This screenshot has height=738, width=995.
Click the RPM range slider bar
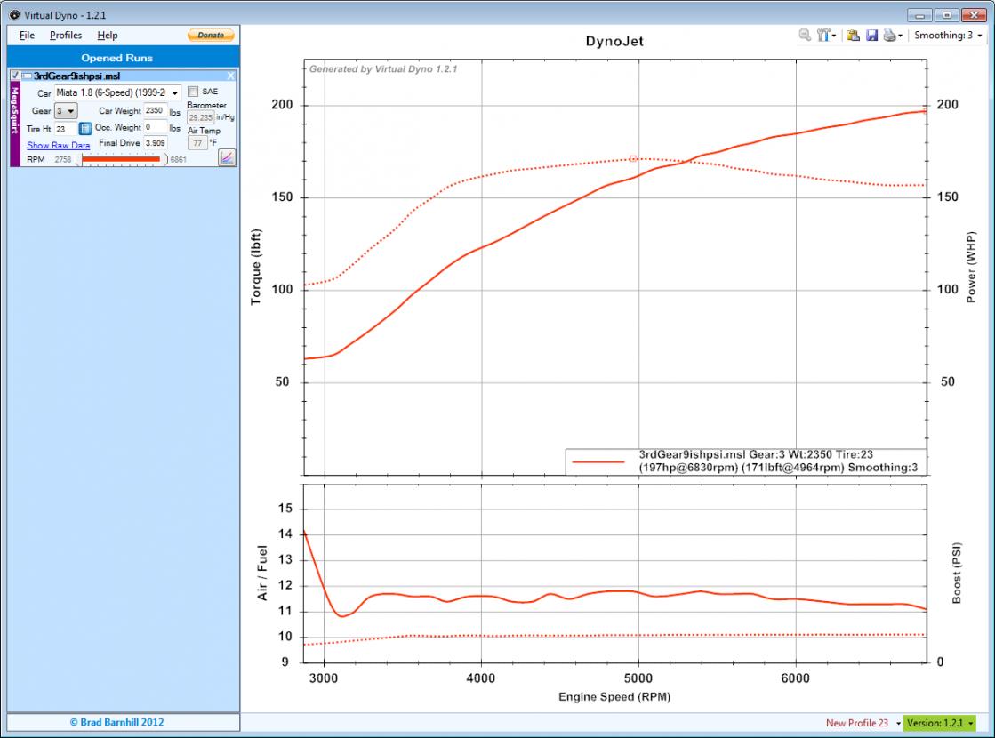[x=121, y=159]
